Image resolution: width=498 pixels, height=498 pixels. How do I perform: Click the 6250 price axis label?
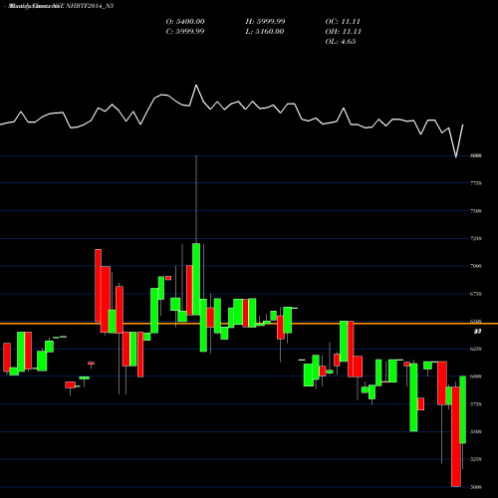click(476, 349)
